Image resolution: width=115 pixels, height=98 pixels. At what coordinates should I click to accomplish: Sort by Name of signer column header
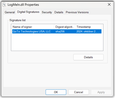coord(33,27)
